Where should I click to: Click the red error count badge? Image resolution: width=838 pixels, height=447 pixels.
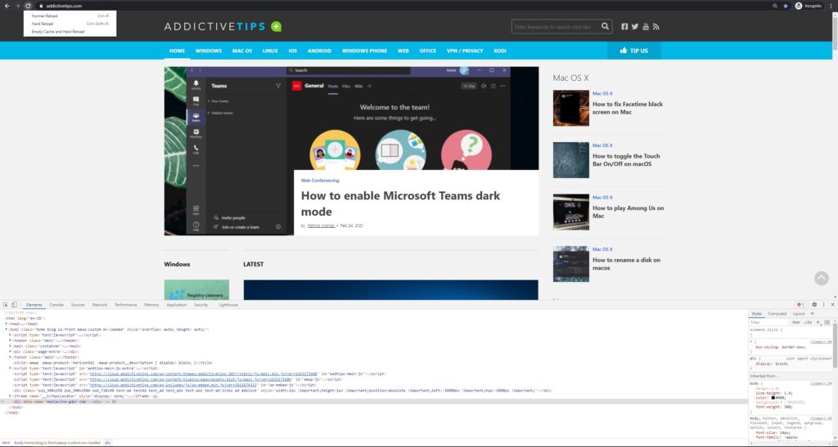coord(800,305)
